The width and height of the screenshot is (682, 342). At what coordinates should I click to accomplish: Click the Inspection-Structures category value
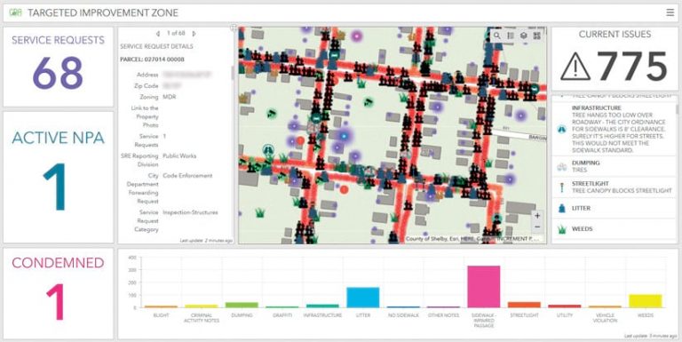190,212
